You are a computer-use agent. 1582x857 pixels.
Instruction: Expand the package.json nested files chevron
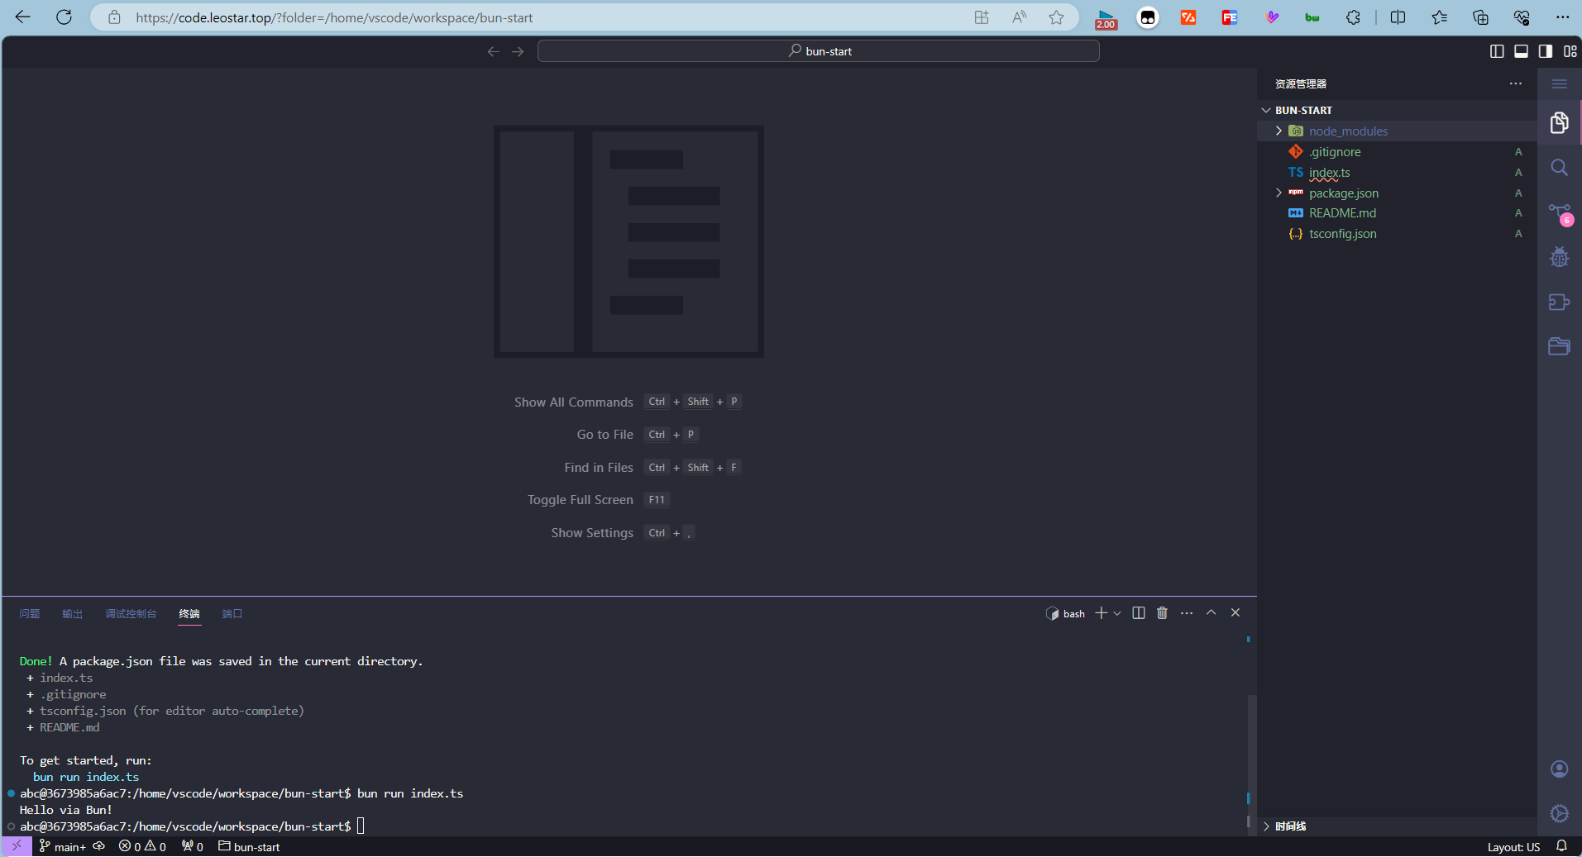click(1279, 193)
